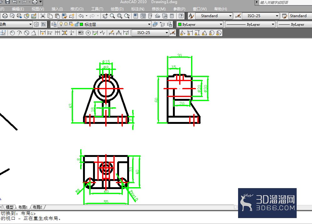This screenshot has height=224, width=312.
Task: Click the Zoom Previous icon
Action: (127, 16)
